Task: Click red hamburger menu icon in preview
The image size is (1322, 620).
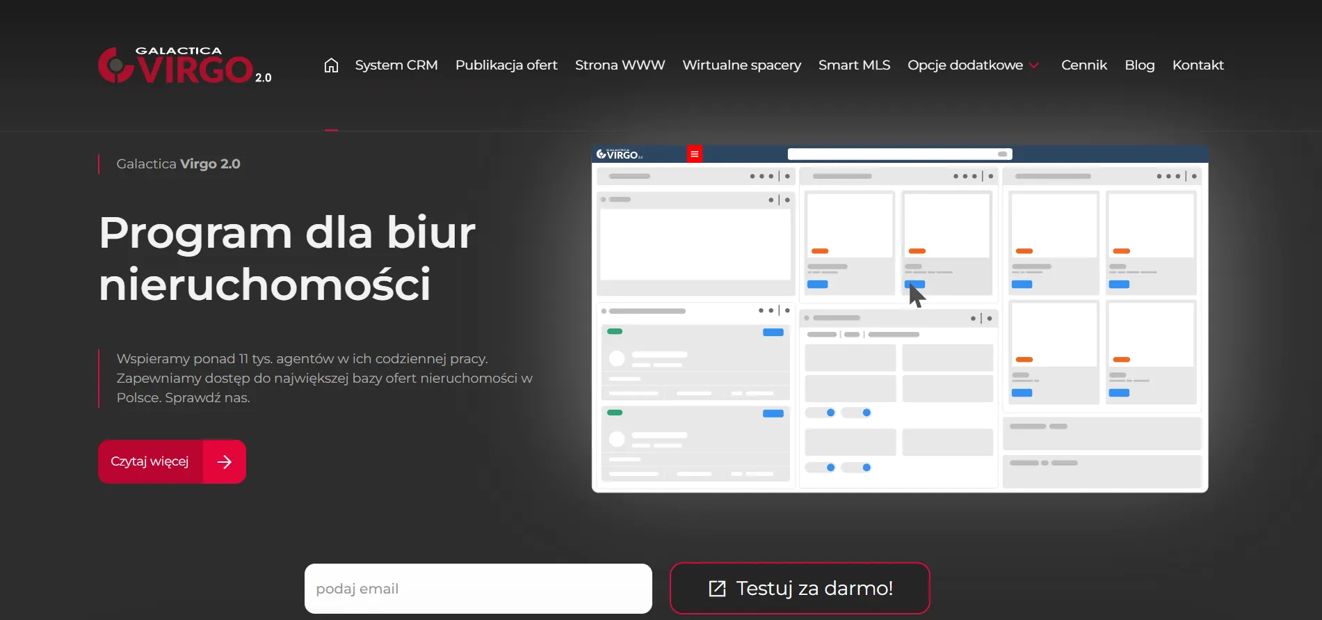Action: point(694,154)
